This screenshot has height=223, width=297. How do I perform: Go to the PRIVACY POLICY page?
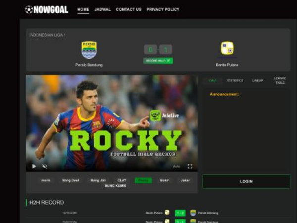pos(163,9)
